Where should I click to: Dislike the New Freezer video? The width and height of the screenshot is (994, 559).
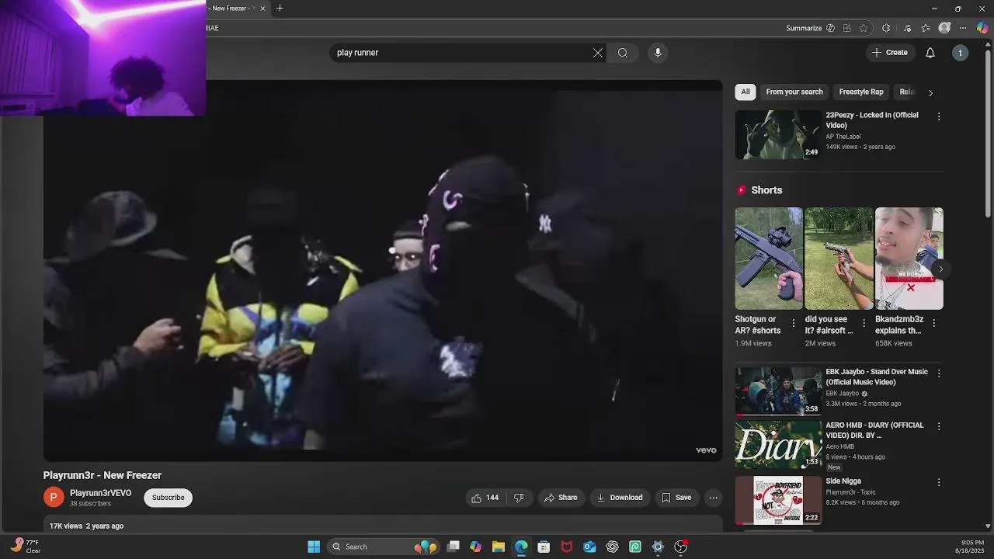click(x=519, y=498)
